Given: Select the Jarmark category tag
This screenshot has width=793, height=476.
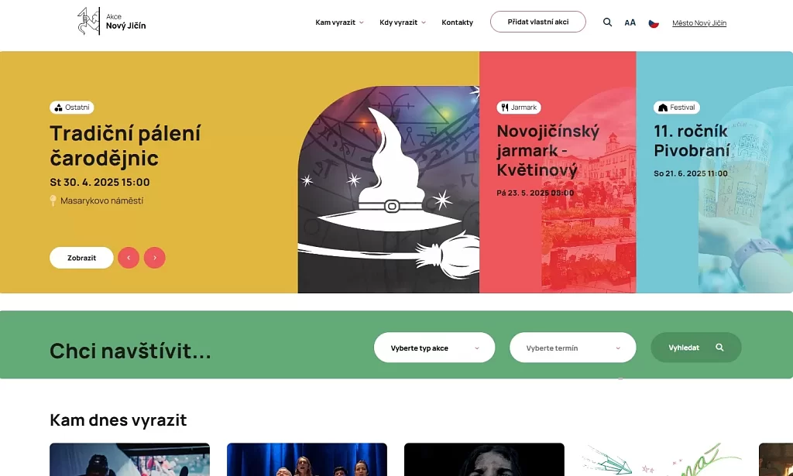Looking at the screenshot, I should pyautogui.click(x=519, y=107).
